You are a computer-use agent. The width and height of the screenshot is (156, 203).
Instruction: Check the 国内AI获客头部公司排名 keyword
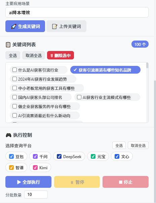(x=14, y=97)
